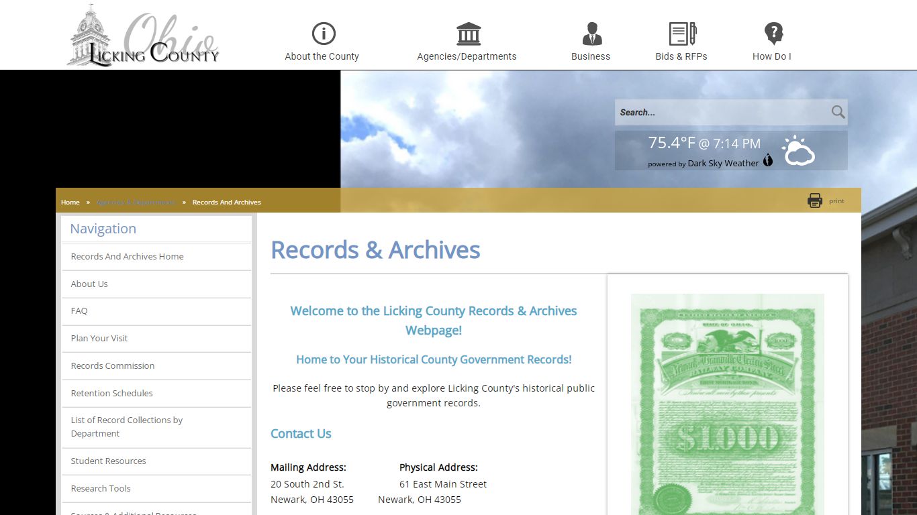Screen dimensions: 917x515
Task: Click the Dark Sky Weather link
Action: (723, 163)
